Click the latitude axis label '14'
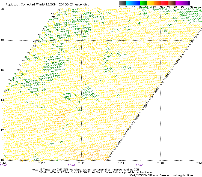This screenshot has width=202, height=177. click(2, 100)
